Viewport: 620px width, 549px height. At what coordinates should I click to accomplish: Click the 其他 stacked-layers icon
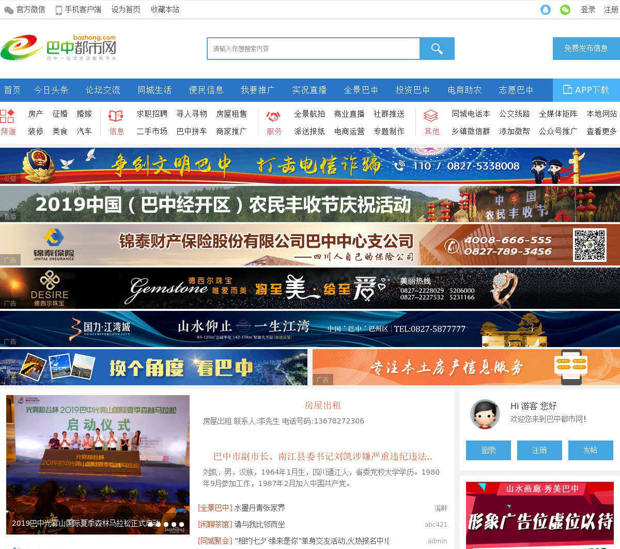coord(431,116)
